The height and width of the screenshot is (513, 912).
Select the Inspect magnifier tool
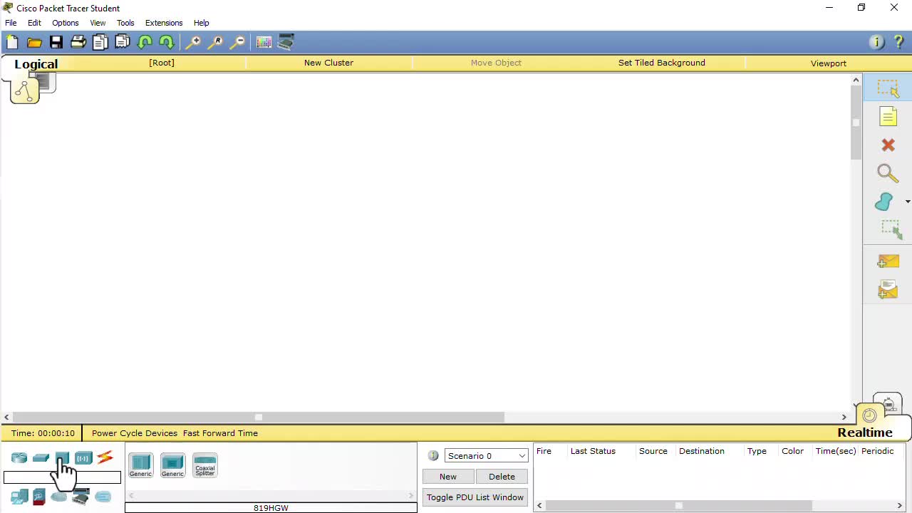[887, 173]
